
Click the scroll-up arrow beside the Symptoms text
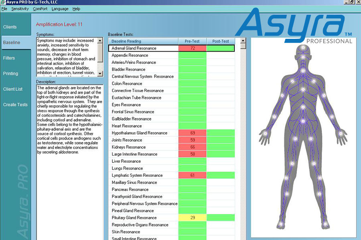[x=99, y=40]
